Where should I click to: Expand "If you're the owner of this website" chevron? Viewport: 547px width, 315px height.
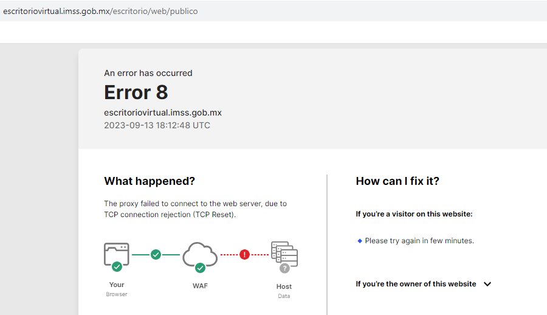(x=487, y=284)
